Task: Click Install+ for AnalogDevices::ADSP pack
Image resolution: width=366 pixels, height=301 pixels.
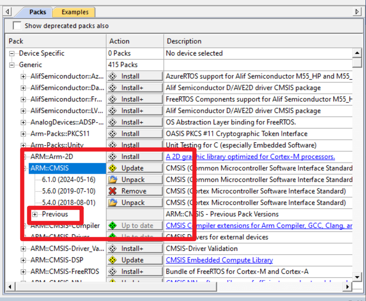Action: click(135, 122)
